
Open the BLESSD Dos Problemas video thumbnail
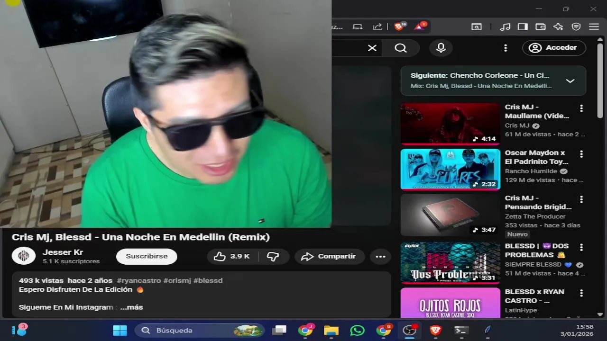(x=451, y=263)
